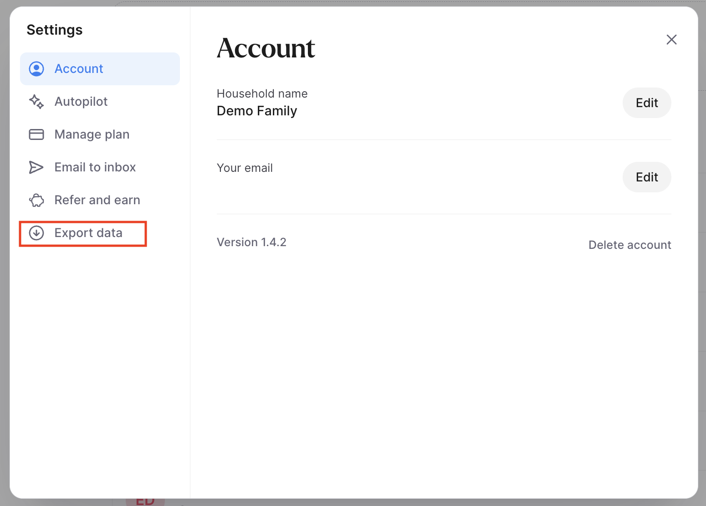706x506 pixels.
Task: Open the Export data section
Action: (x=88, y=233)
